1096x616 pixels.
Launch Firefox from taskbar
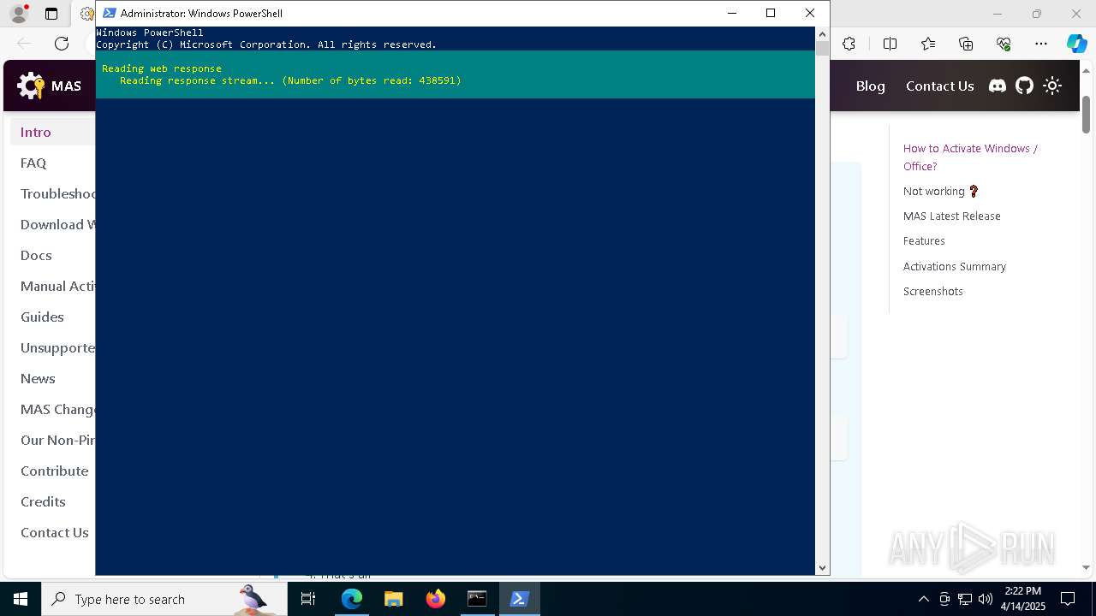click(436, 599)
